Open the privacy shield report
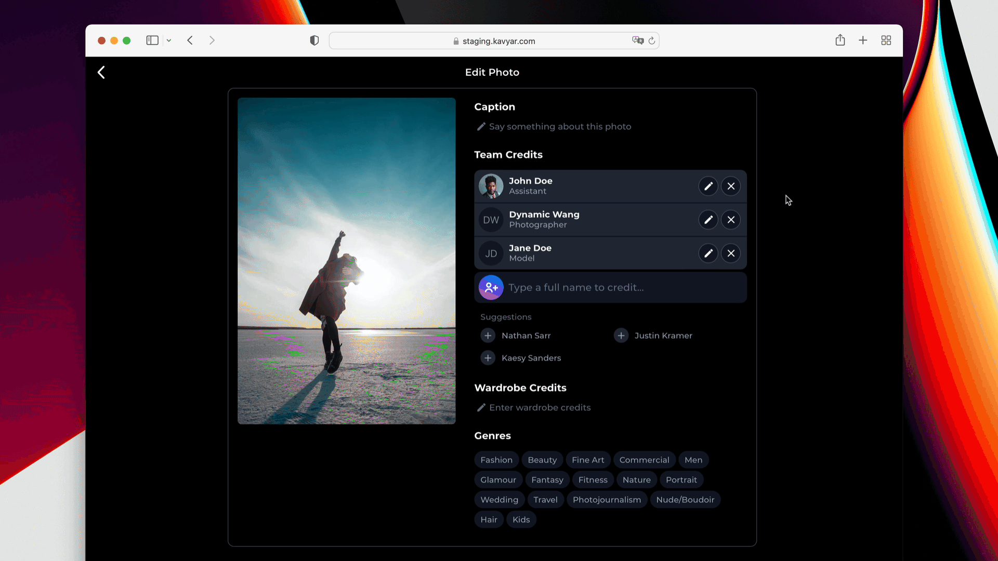This screenshot has width=998, height=561. click(314, 41)
